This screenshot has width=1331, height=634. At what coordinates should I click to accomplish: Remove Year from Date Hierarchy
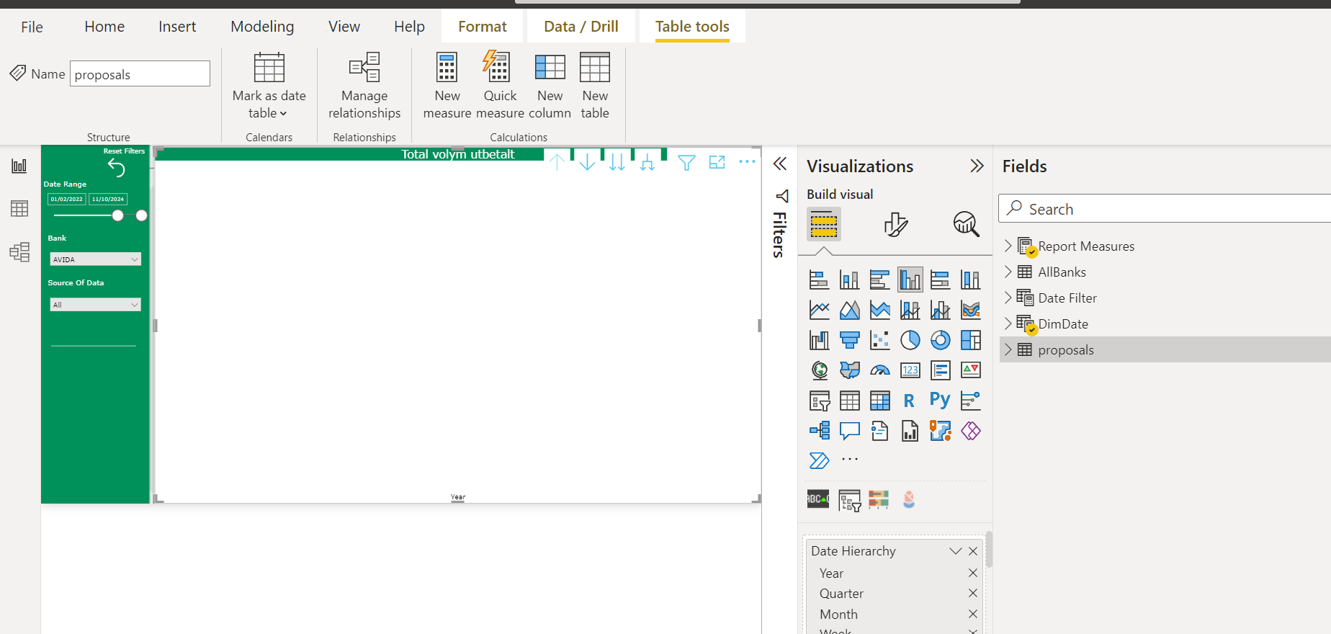tap(973, 573)
